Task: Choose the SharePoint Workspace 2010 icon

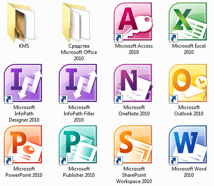Action: point(133,145)
